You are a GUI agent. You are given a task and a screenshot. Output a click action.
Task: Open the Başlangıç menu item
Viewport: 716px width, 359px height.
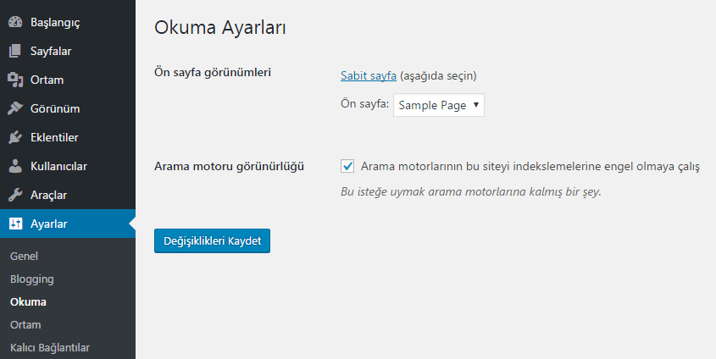68,22
